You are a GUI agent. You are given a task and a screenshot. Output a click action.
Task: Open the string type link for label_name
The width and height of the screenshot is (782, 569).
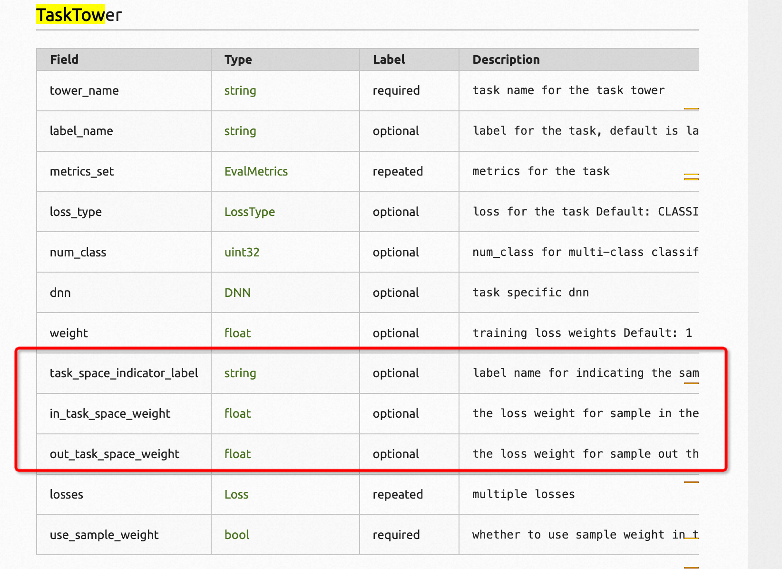click(240, 131)
